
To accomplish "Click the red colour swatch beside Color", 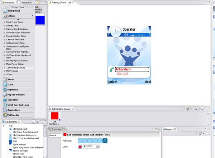I will click(80, 147).
